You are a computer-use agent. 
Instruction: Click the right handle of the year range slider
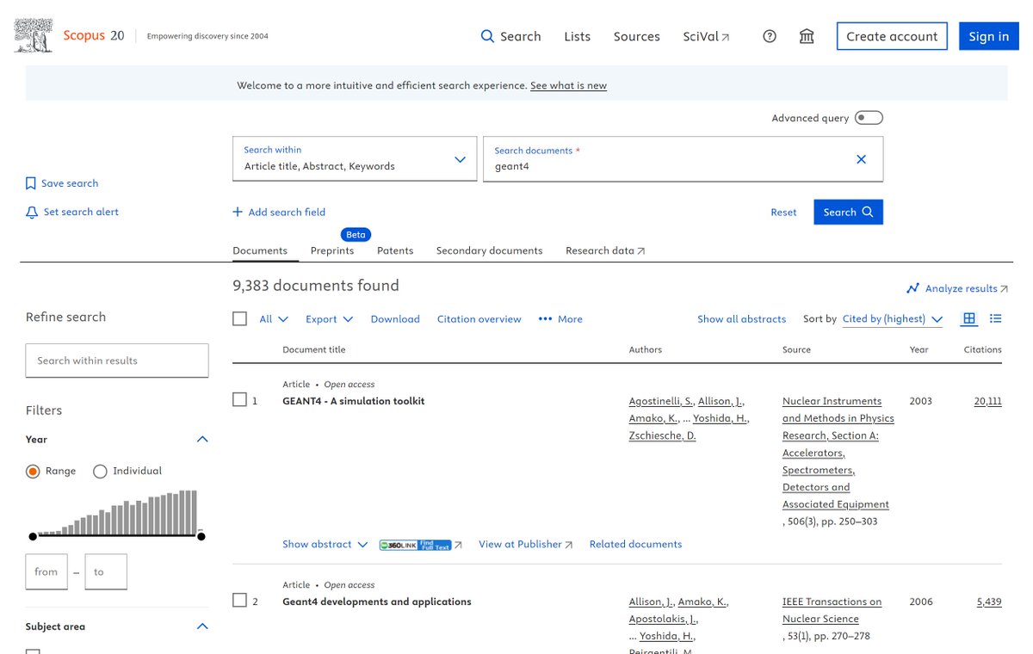click(201, 536)
